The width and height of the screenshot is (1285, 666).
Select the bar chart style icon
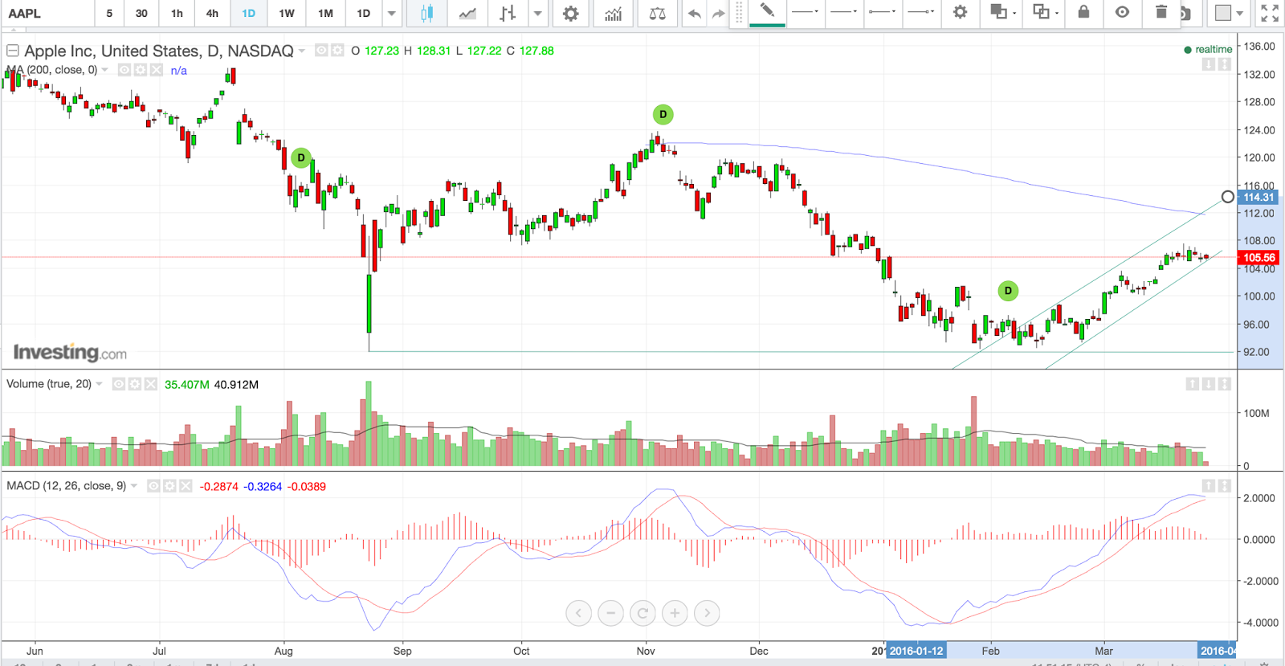coord(507,13)
